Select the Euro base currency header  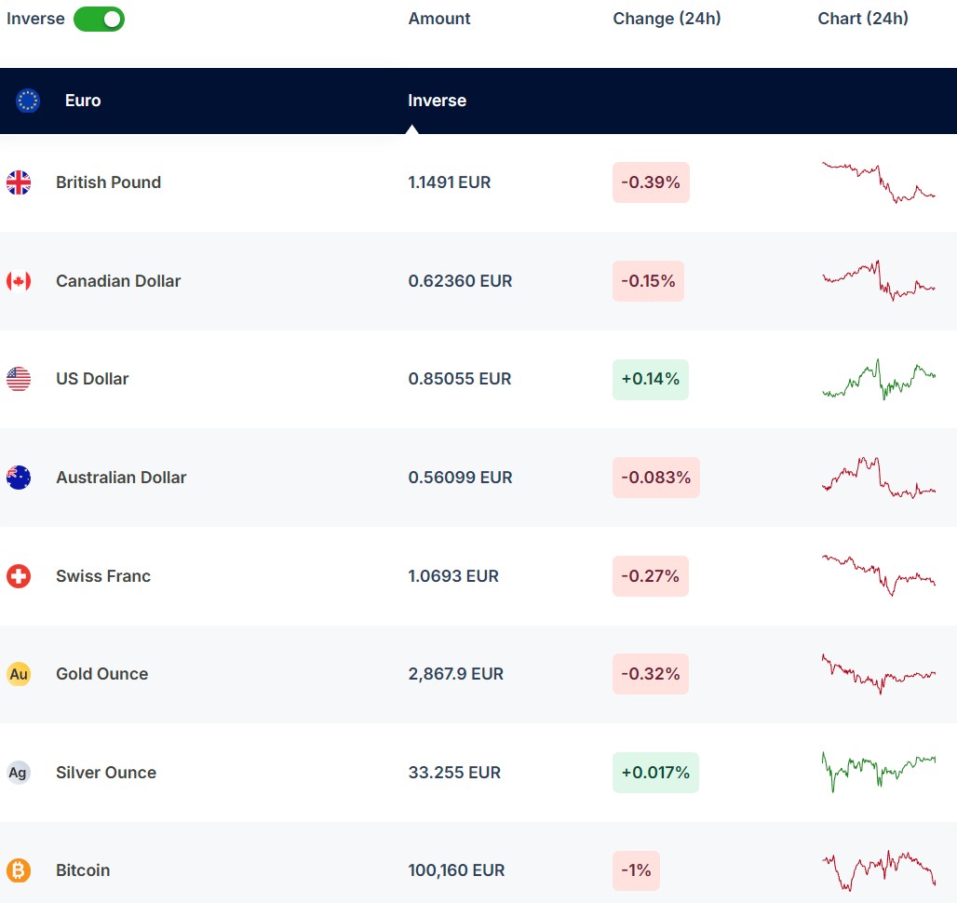point(83,101)
